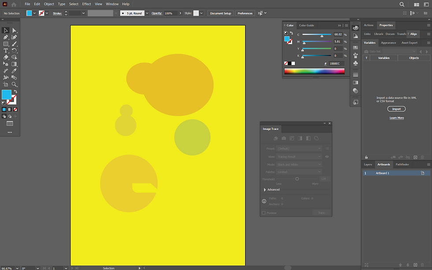Open the zoom level 66.67% dropdown
The width and height of the screenshot is (432, 270).
(17, 268)
